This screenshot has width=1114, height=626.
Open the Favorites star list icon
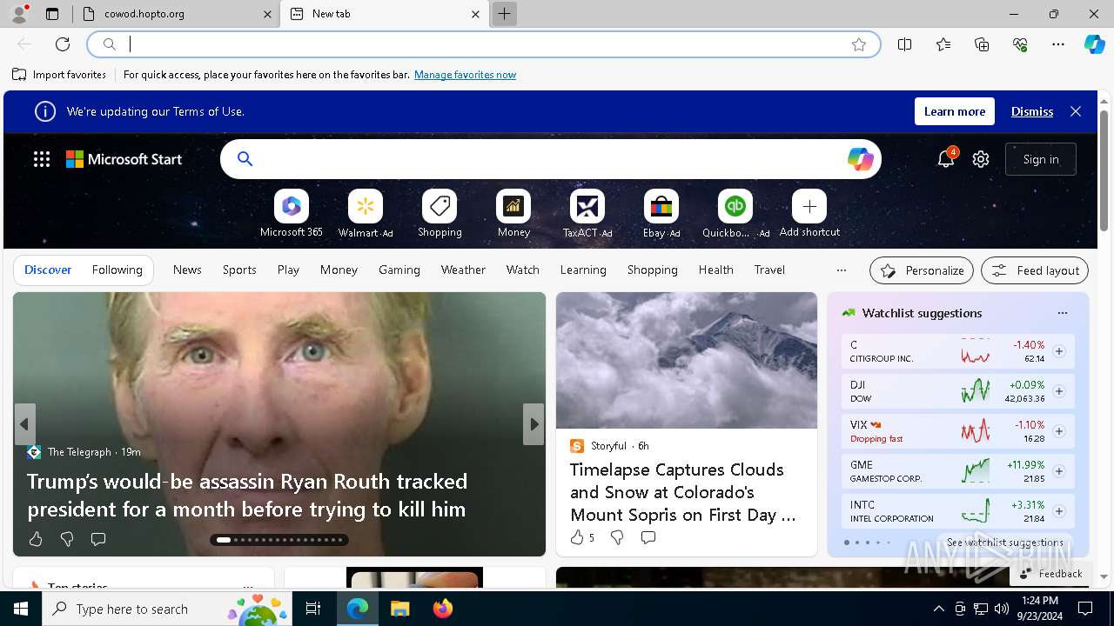(x=943, y=44)
